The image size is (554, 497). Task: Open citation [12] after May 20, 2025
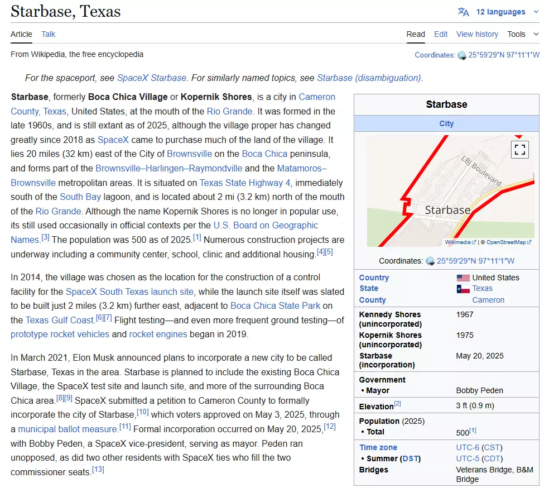point(330,427)
